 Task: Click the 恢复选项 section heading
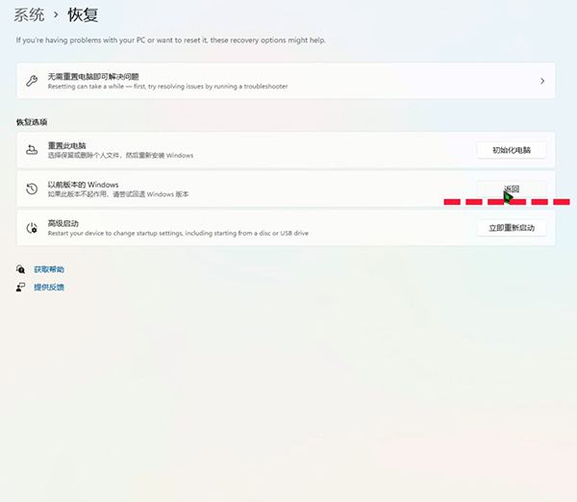(32, 122)
